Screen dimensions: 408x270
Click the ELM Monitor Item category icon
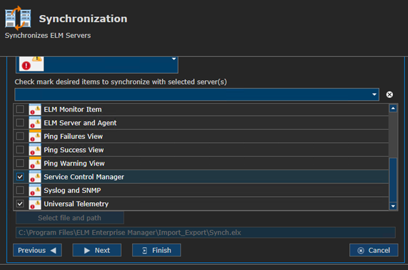35,110
